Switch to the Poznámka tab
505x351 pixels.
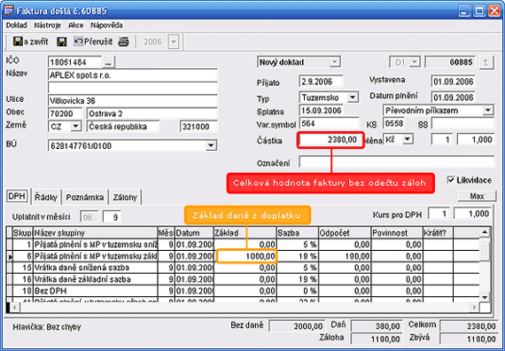[x=85, y=197]
